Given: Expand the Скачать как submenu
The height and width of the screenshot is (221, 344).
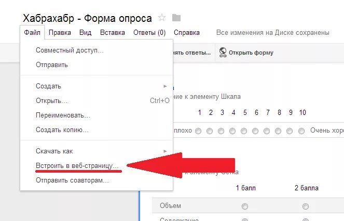Looking at the screenshot, I should [97, 151].
